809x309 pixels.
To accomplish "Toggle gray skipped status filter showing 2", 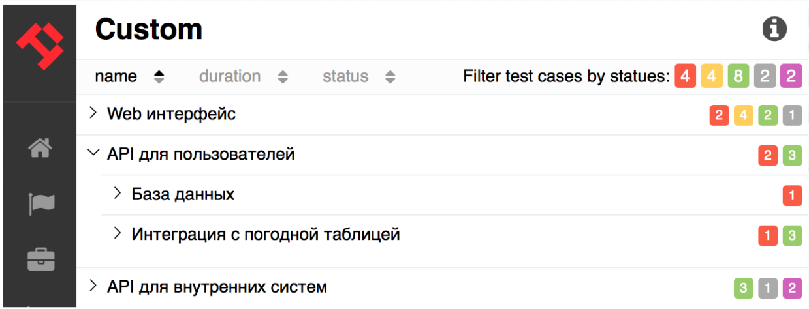I will (x=764, y=77).
